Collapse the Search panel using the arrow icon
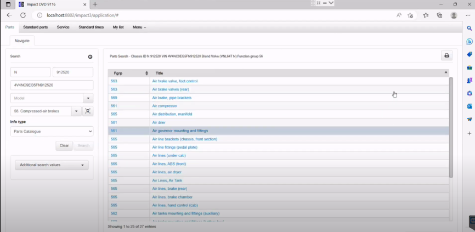 (x=90, y=56)
